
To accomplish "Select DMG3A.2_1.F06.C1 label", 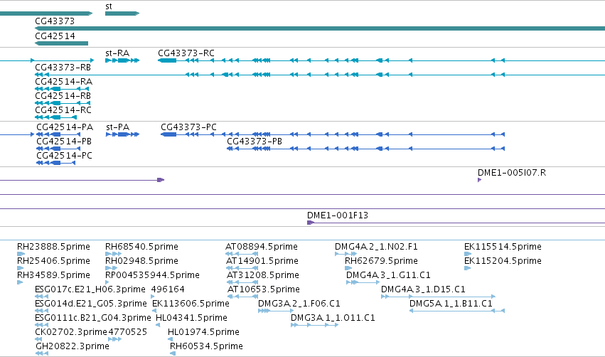I will 299,304.
